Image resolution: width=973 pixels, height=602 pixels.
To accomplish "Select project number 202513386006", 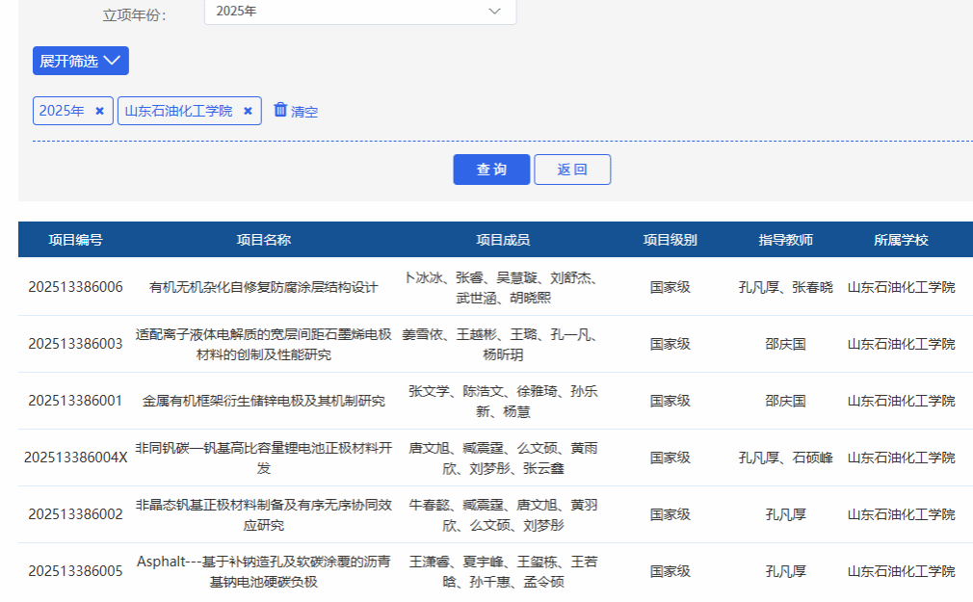I will (76, 287).
